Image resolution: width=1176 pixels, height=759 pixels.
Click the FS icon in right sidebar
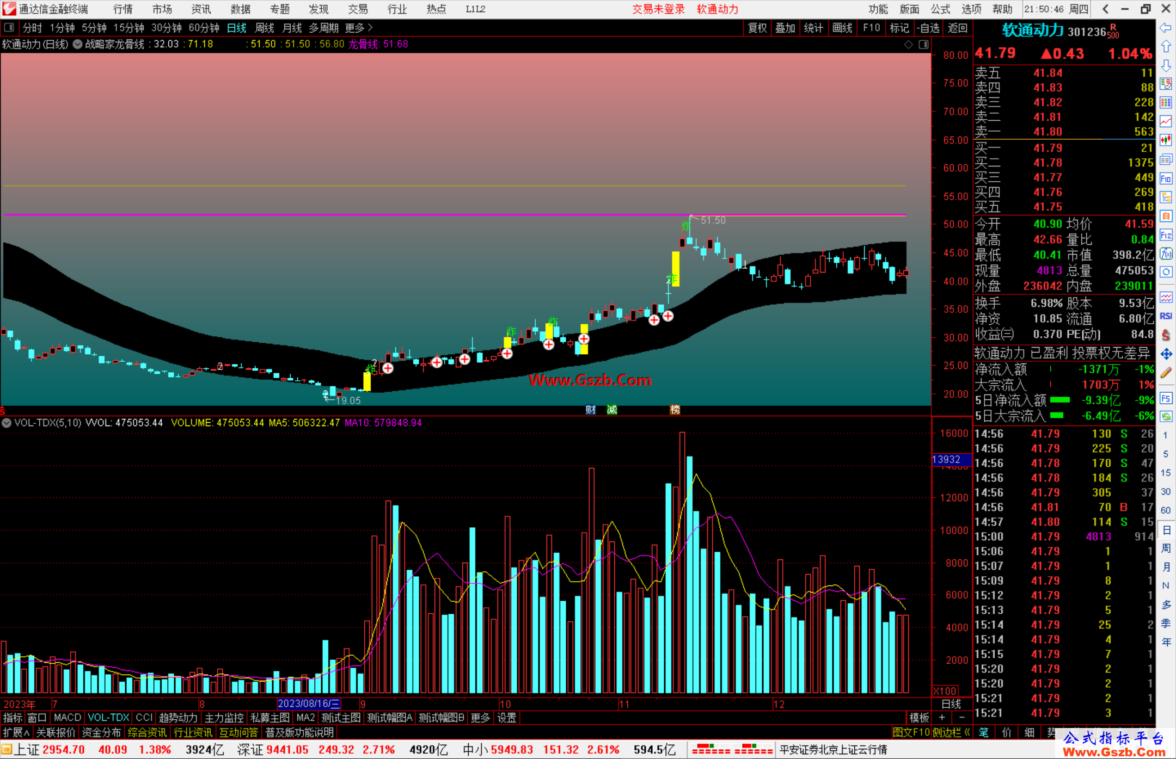click(1166, 398)
